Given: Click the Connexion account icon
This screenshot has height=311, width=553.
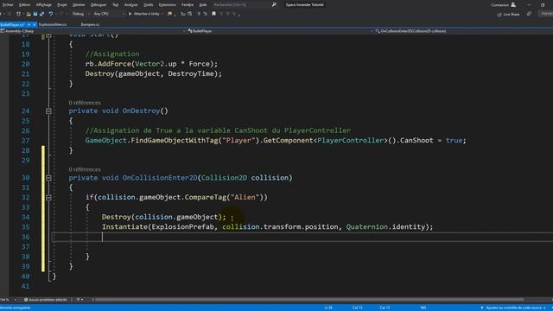Looking at the screenshot, I should [x=513, y=5].
